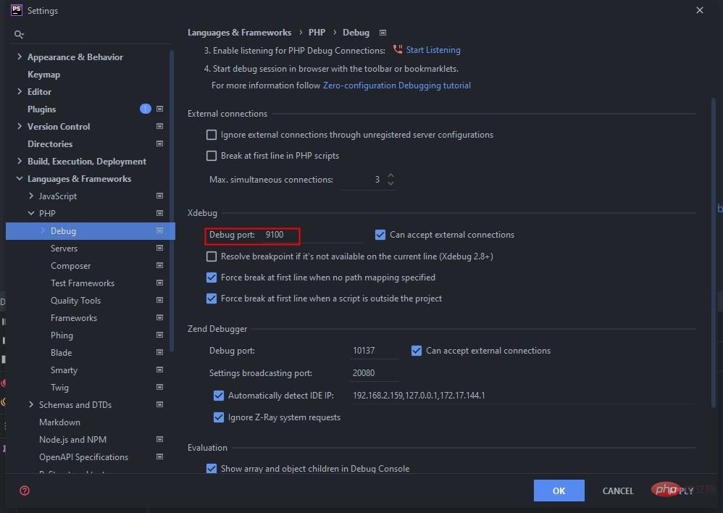The width and height of the screenshot is (723, 513).
Task: Click the phone icon beside Start Listening
Action: [398, 49]
